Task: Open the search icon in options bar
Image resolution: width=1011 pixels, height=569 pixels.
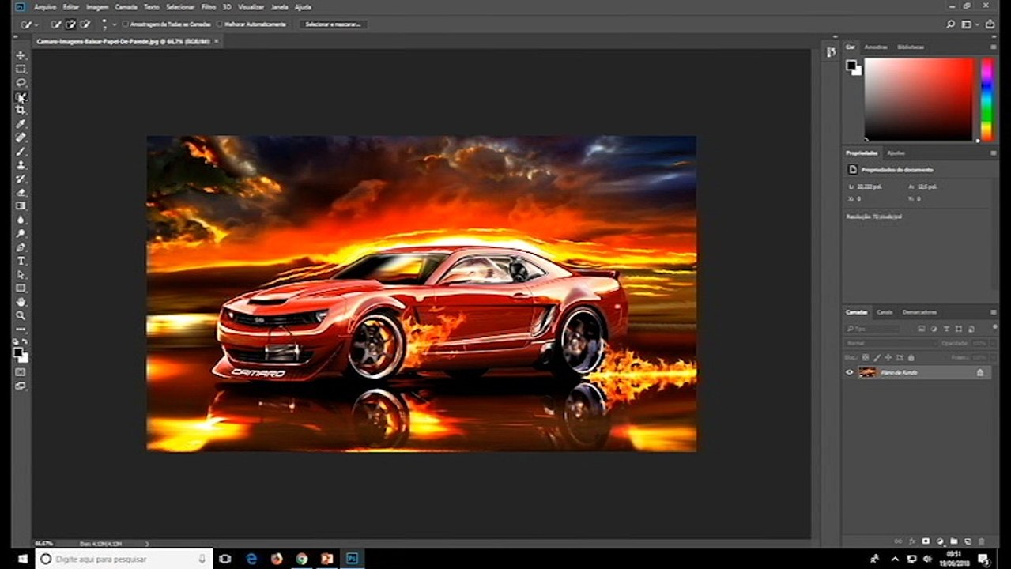Action: pos(951,24)
